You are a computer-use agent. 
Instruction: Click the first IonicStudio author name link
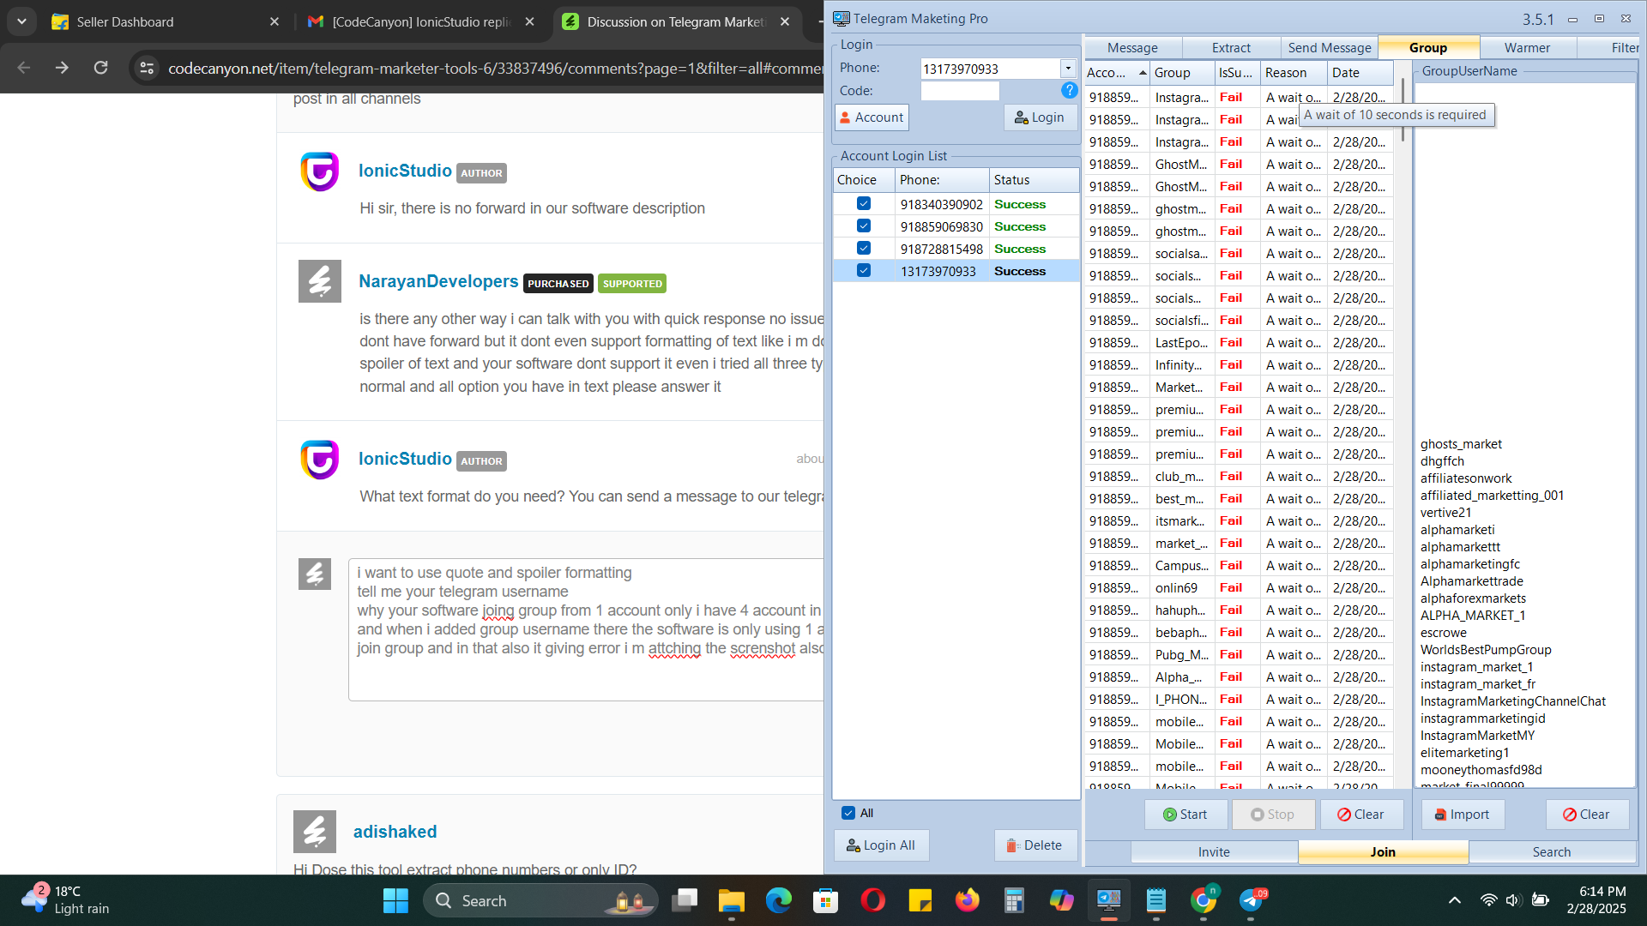pyautogui.click(x=405, y=171)
